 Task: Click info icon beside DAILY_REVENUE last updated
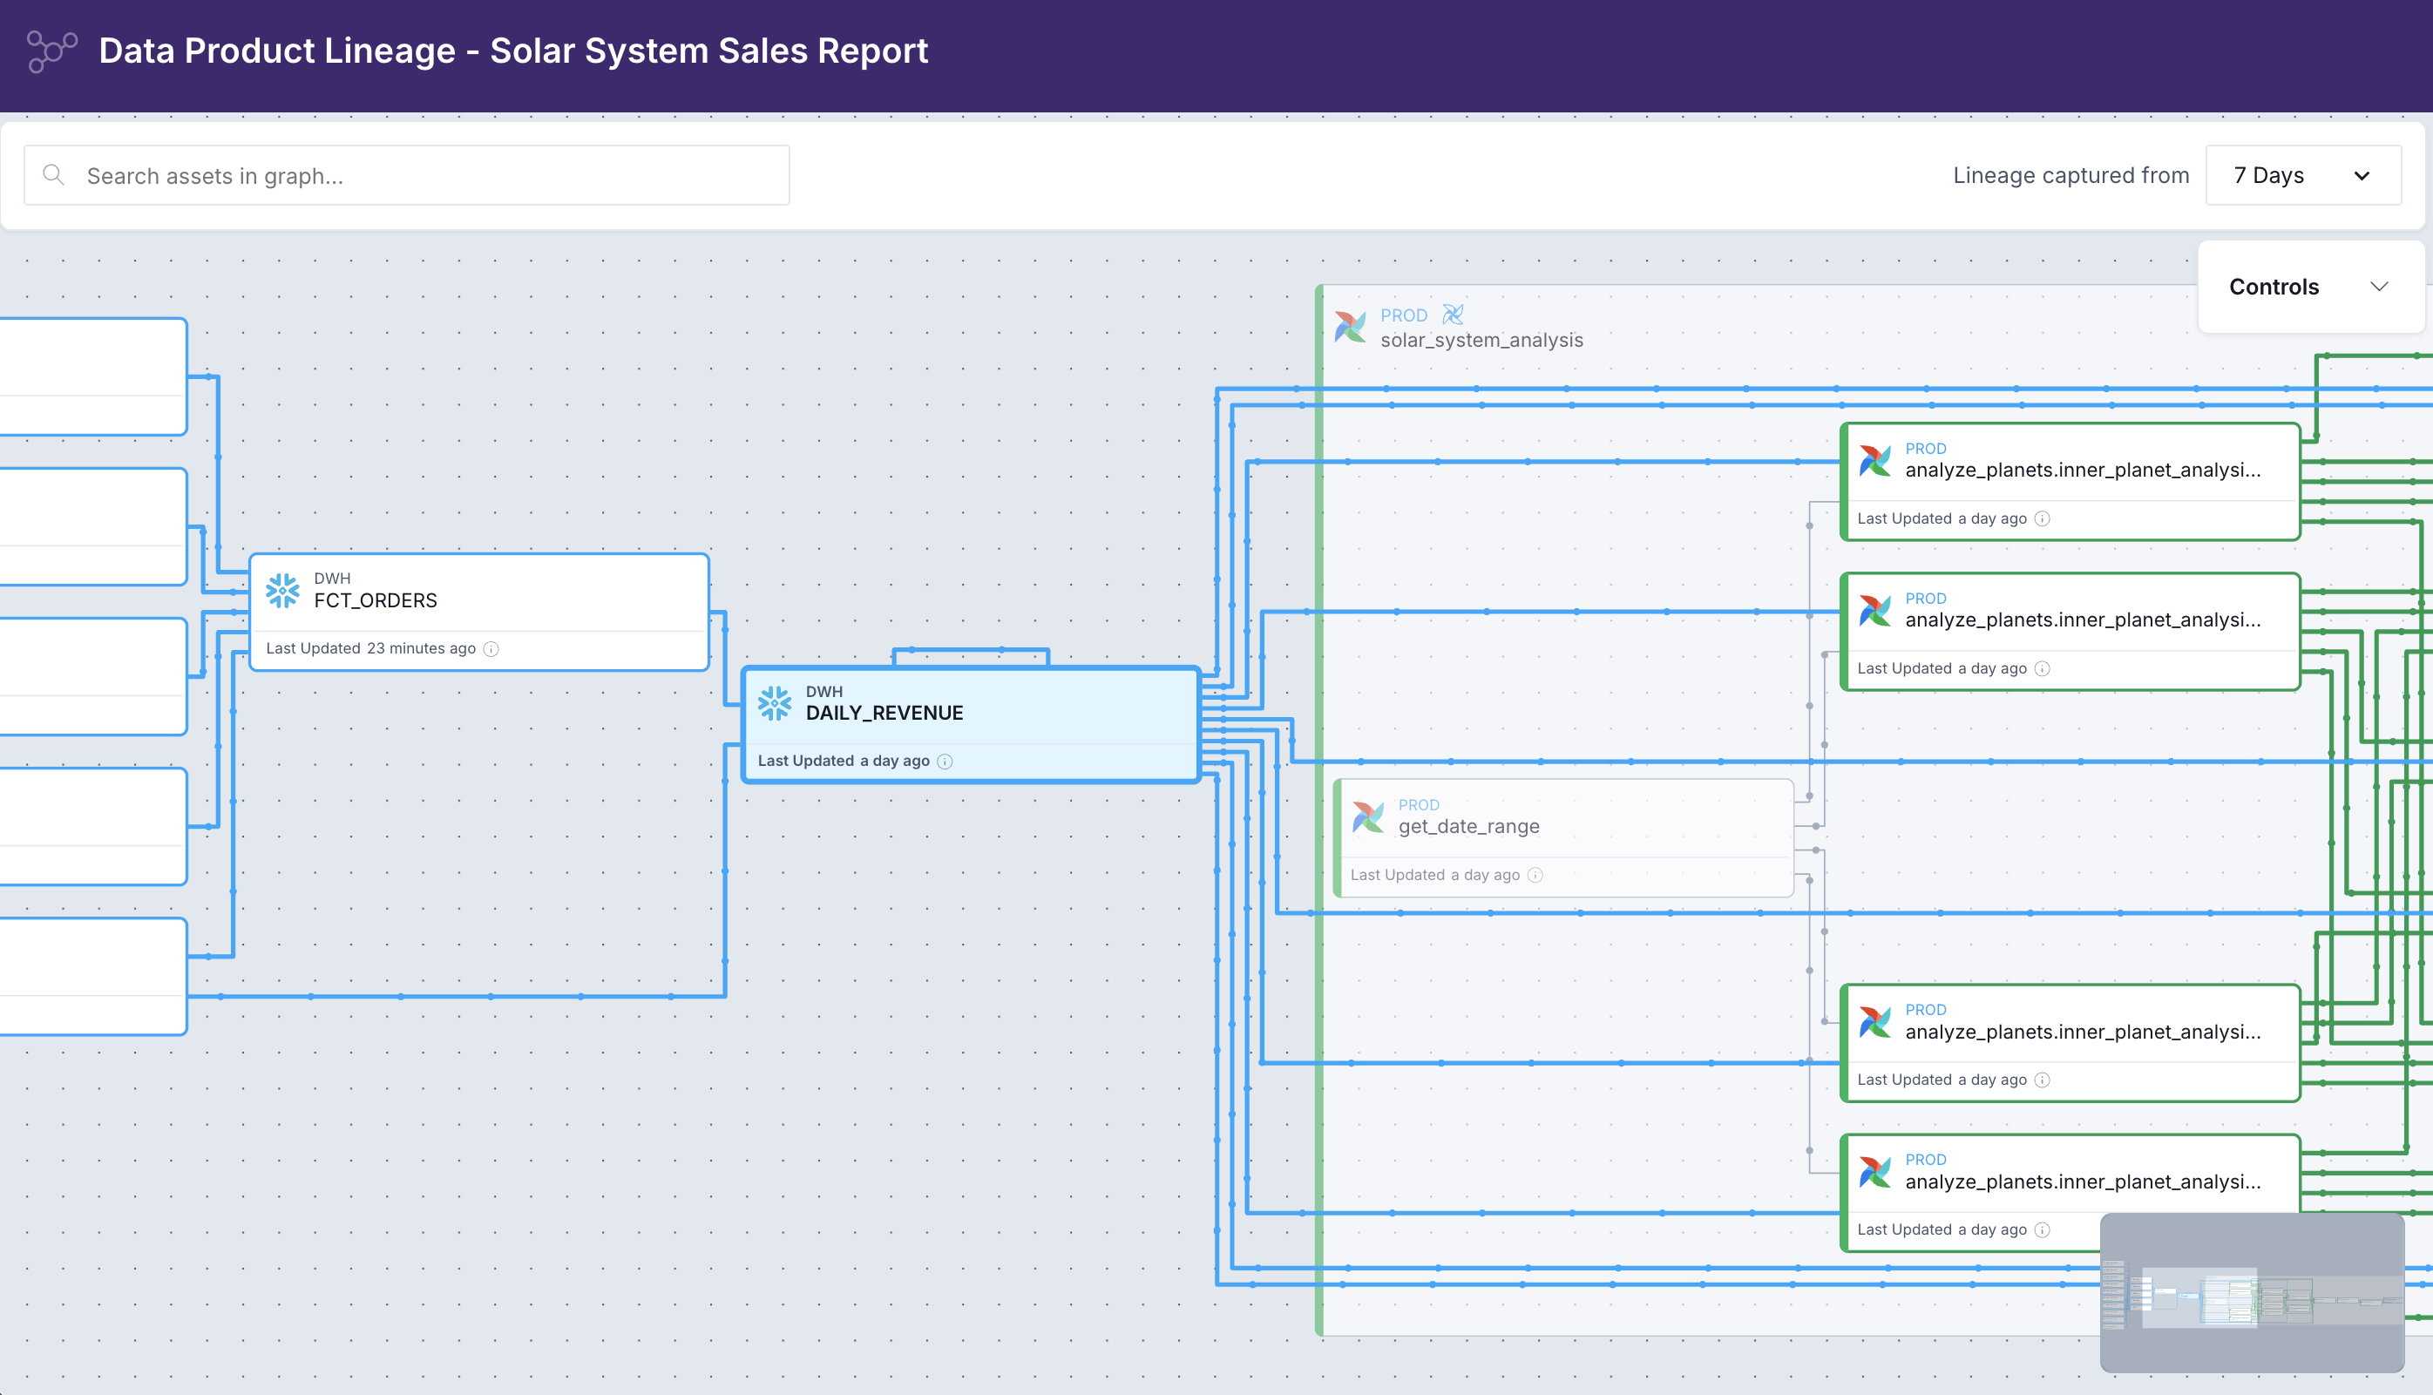pos(945,762)
